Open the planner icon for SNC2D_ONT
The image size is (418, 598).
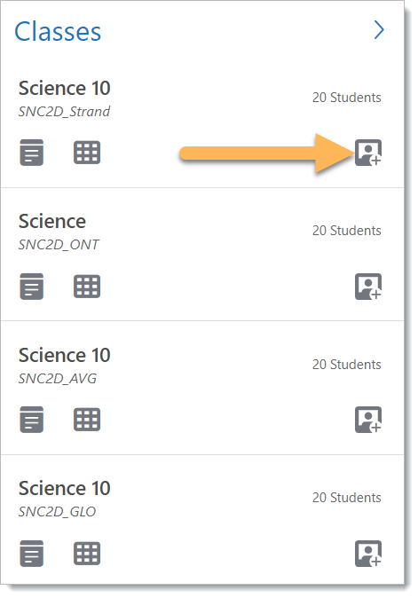tap(32, 287)
